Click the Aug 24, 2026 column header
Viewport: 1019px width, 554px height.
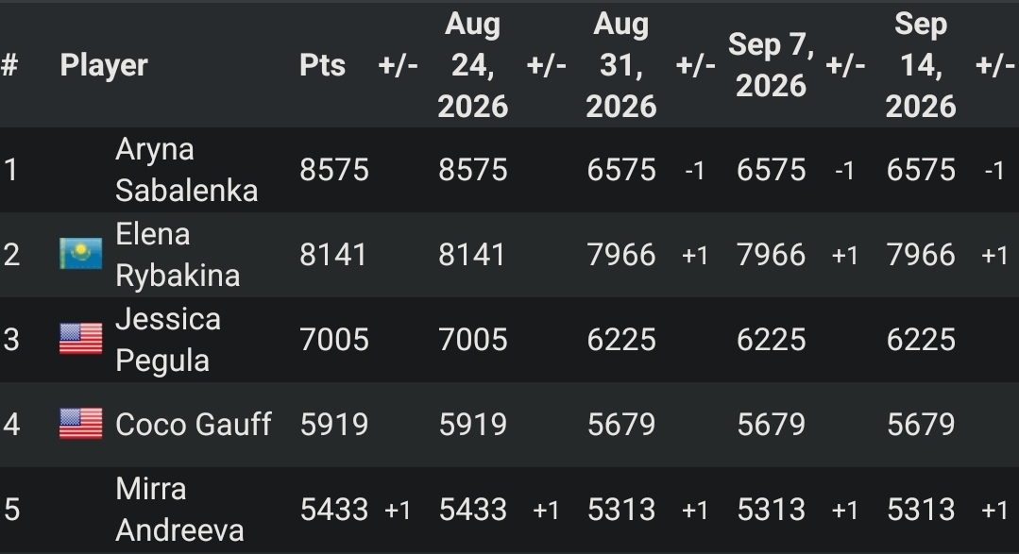point(472,65)
